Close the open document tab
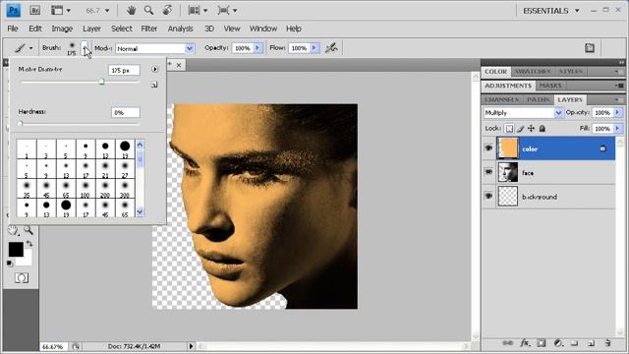The height and width of the screenshot is (354, 629). pyautogui.click(x=179, y=65)
